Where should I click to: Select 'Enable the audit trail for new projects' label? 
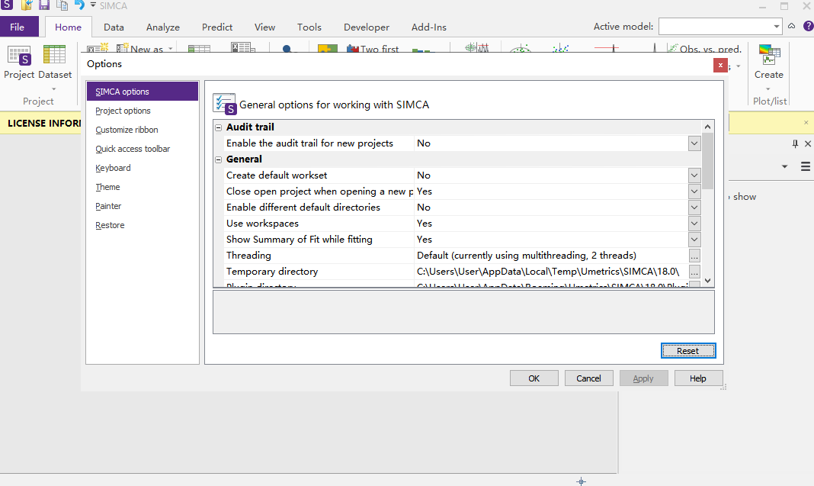click(x=310, y=143)
